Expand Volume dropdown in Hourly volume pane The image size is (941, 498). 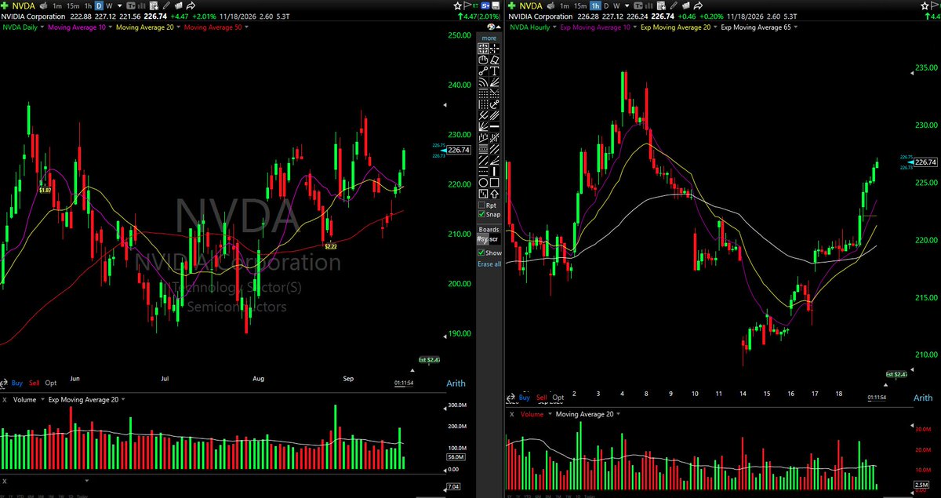pos(550,414)
